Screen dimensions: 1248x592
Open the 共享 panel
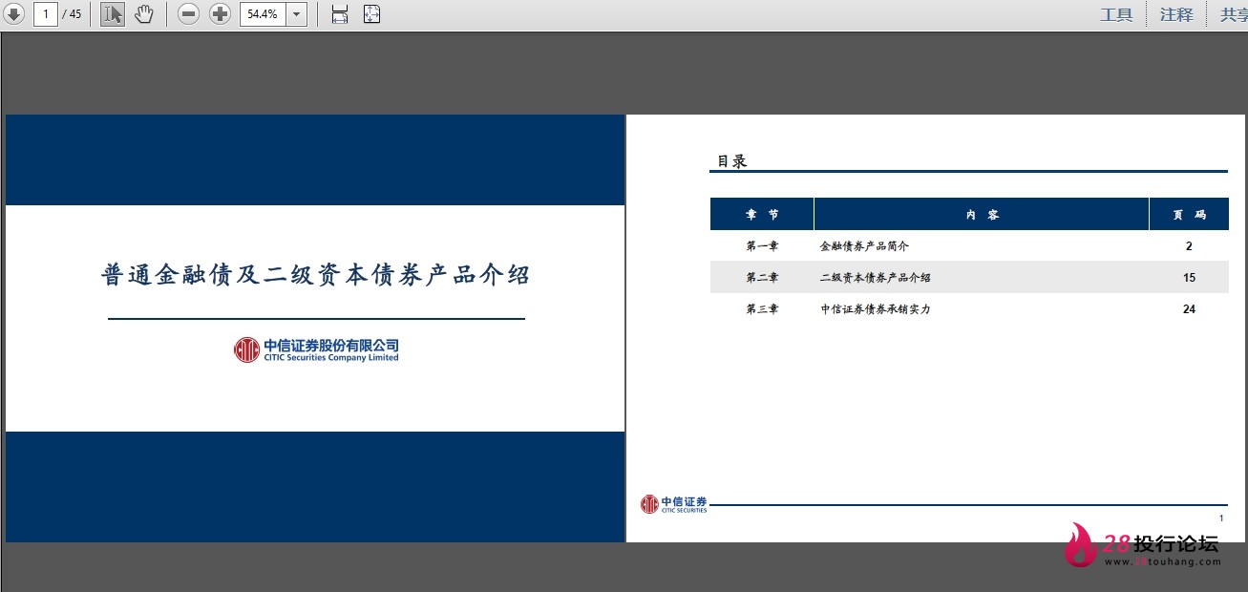(1233, 14)
